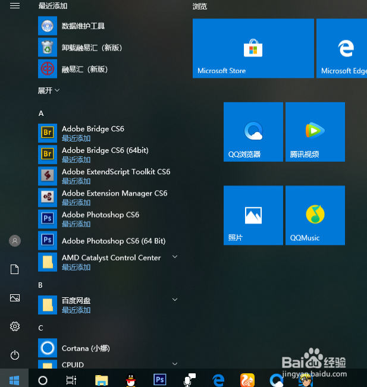Open Adobe Bridge CS6
This screenshot has height=387, width=367.
point(109,133)
